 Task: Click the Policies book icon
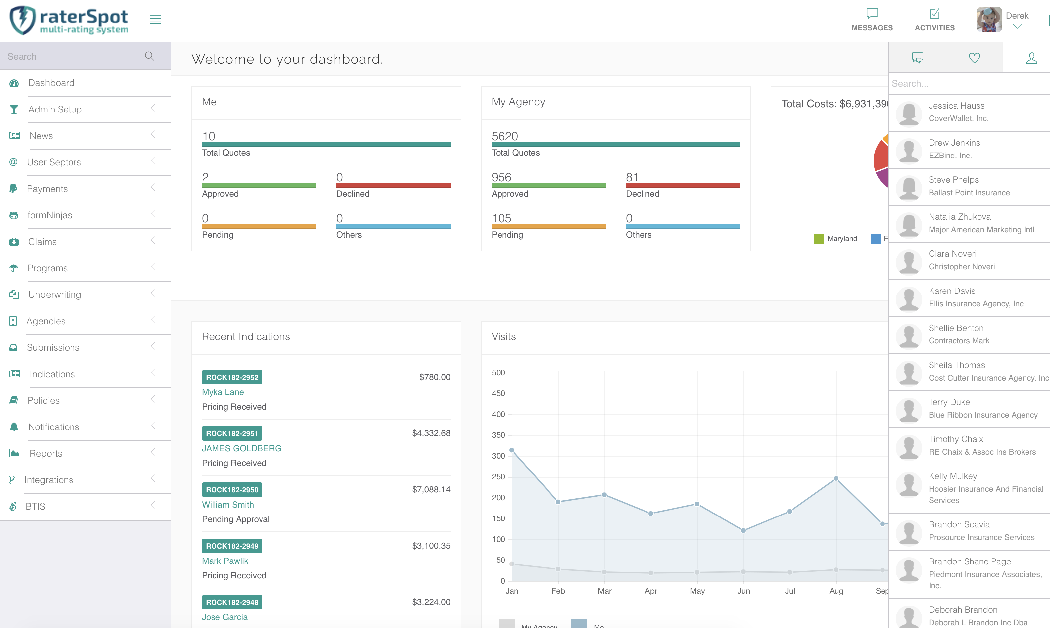click(x=14, y=400)
